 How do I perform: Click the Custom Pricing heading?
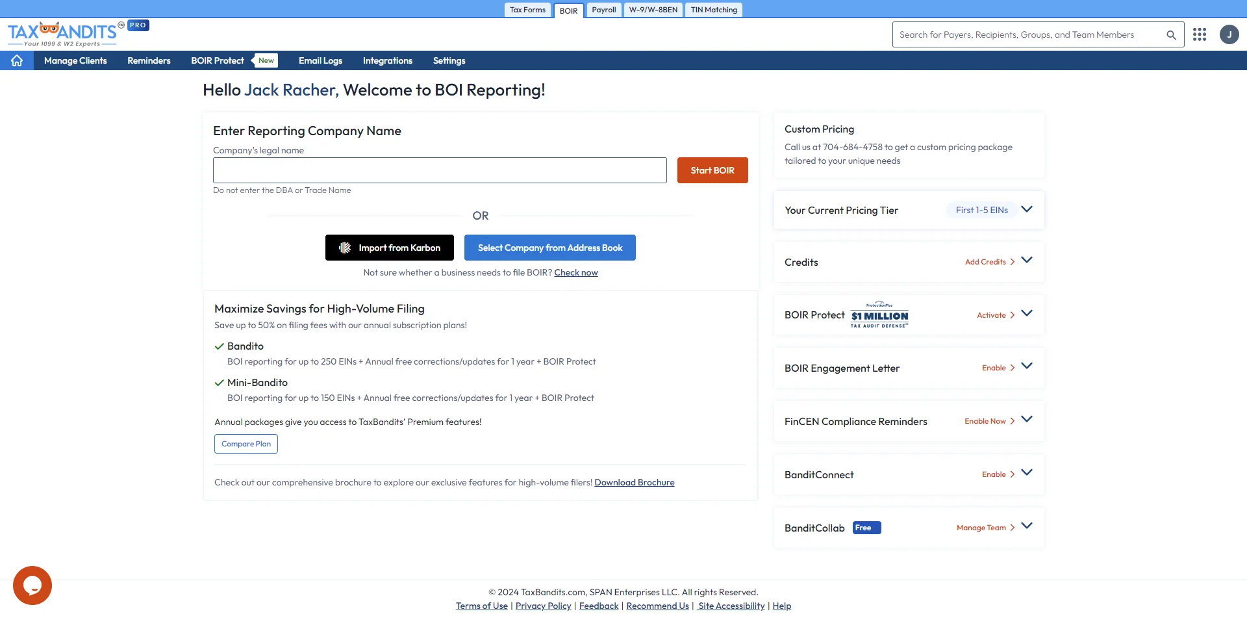819,129
